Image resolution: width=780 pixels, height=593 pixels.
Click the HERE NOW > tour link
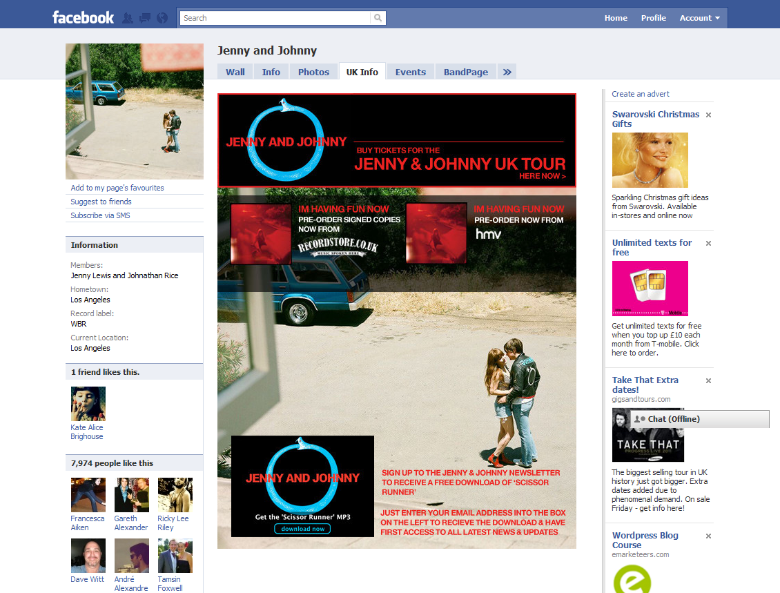[x=543, y=176]
